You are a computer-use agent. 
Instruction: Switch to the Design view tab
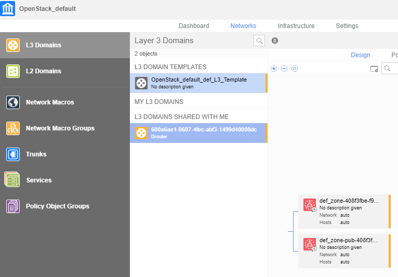[361, 55]
